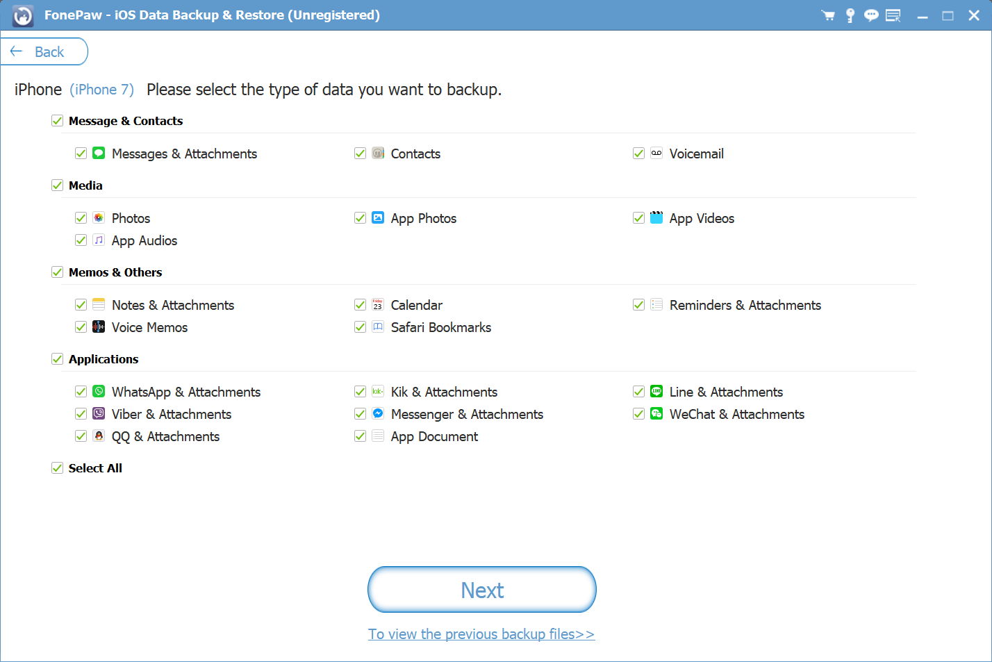Uncheck the Messages & Attachments checkbox
The image size is (992, 662).
pos(81,153)
